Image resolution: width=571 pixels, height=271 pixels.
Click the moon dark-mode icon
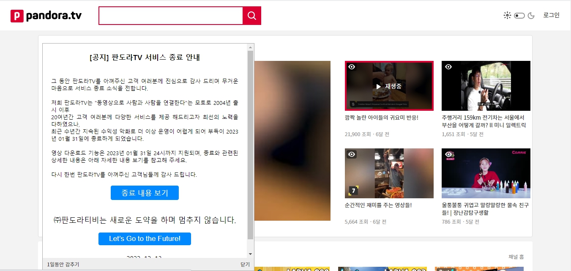[531, 16]
